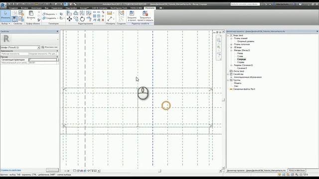This screenshot has height=179, width=319.
Task: Open the Revit Express Tools tab
Action: point(119,8)
